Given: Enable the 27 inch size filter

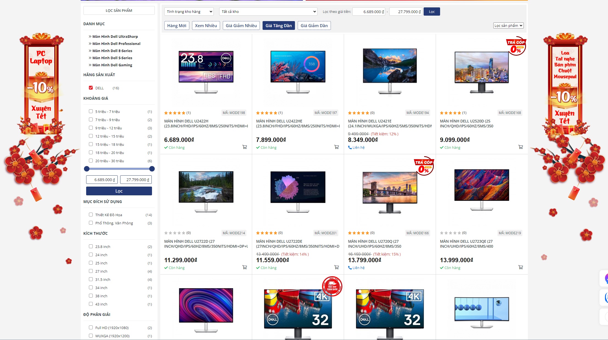Looking at the screenshot, I should (x=91, y=271).
